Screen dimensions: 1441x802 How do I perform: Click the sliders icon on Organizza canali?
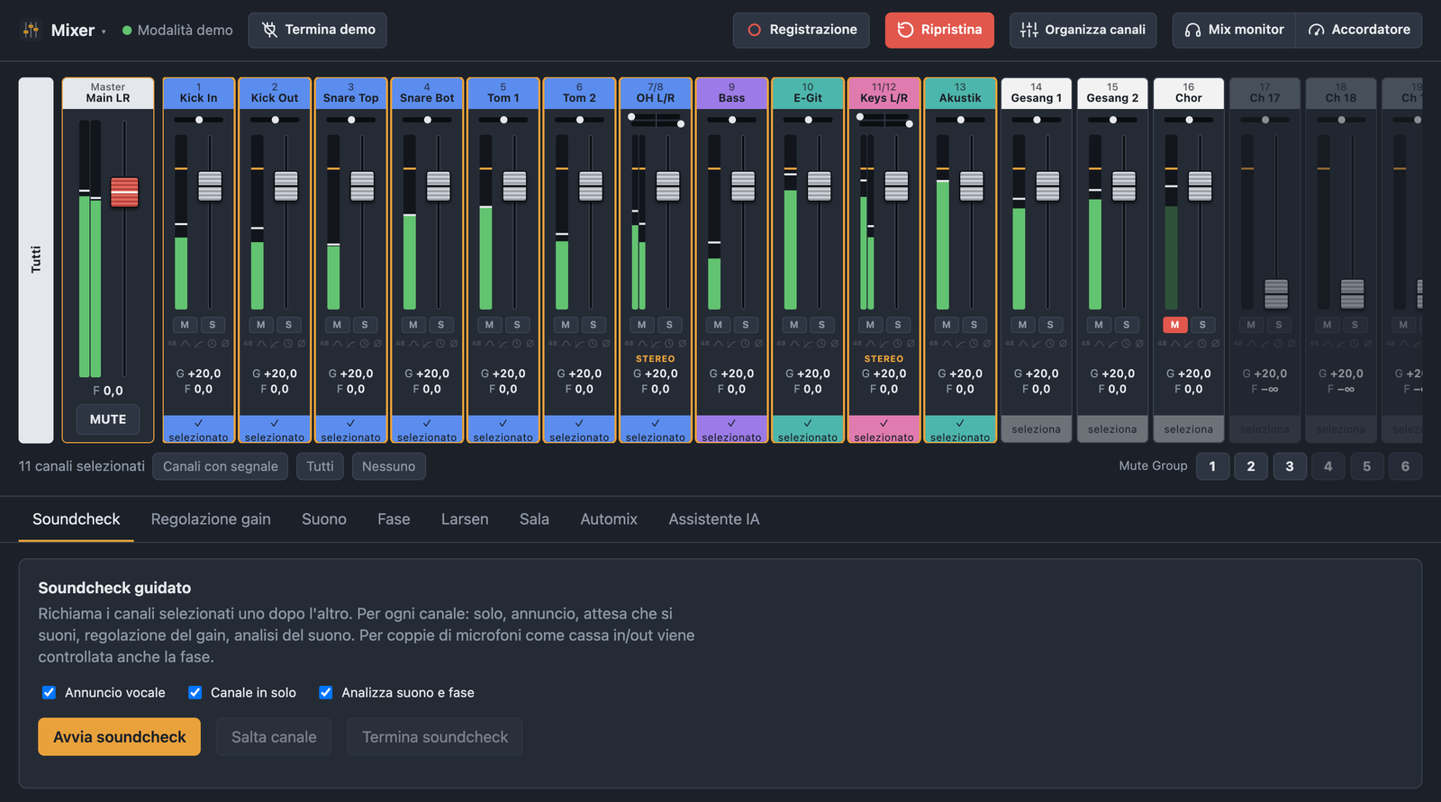point(1029,30)
